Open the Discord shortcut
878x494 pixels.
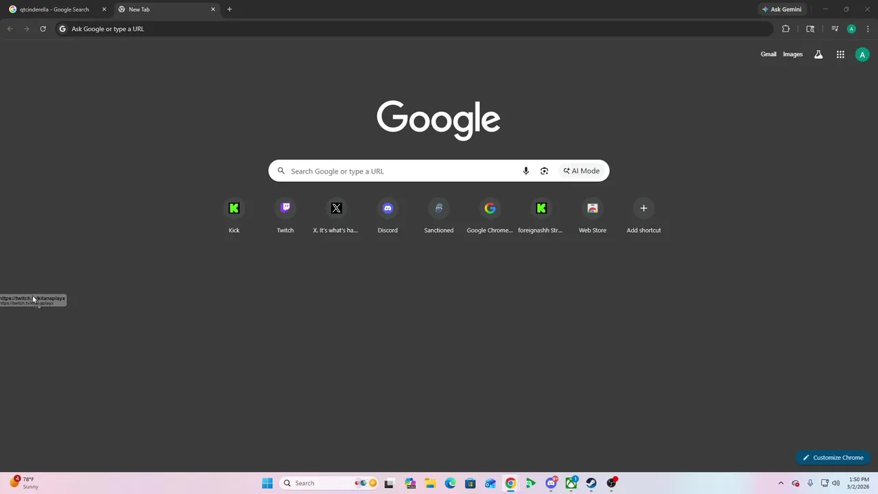coord(388,216)
